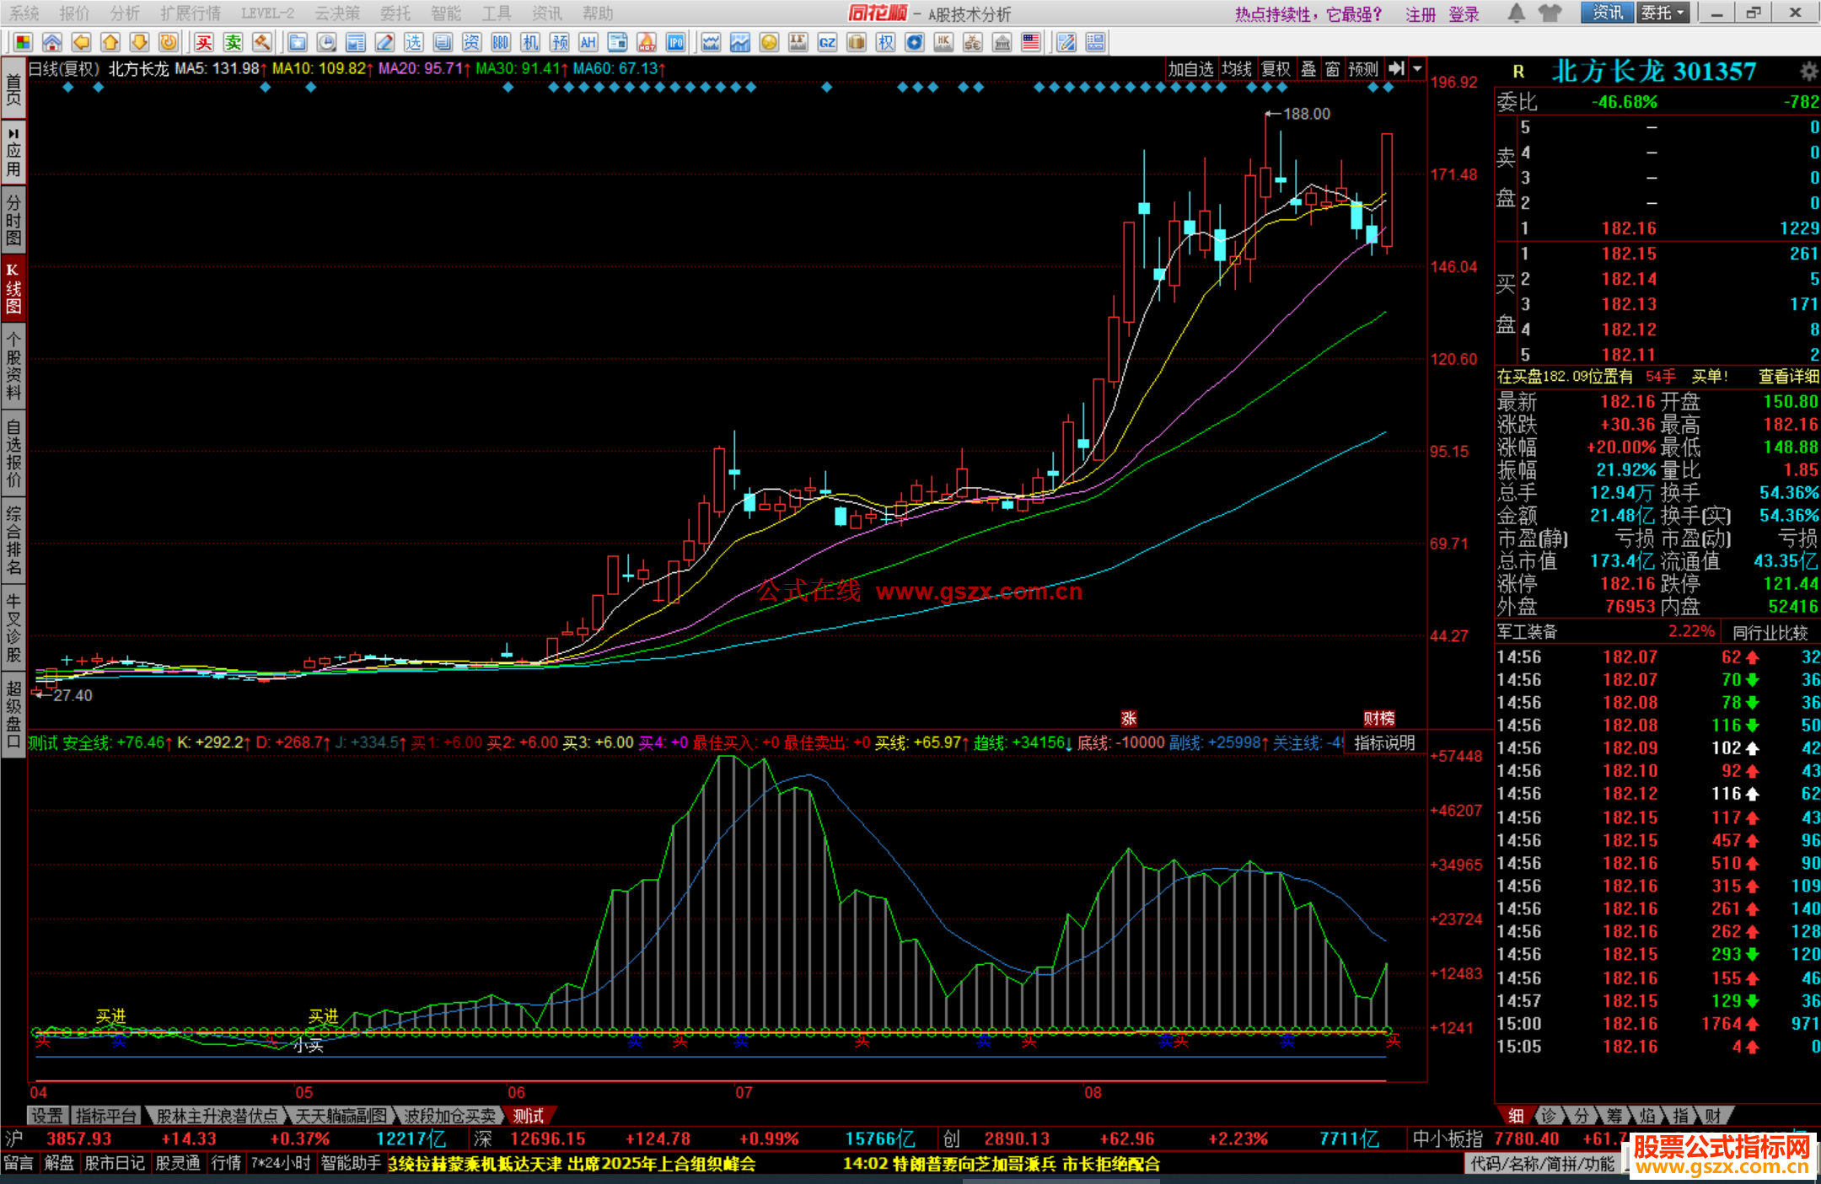Click the 指标说明 indicator description label
The image size is (1821, 1184).
click(1384, 743)
